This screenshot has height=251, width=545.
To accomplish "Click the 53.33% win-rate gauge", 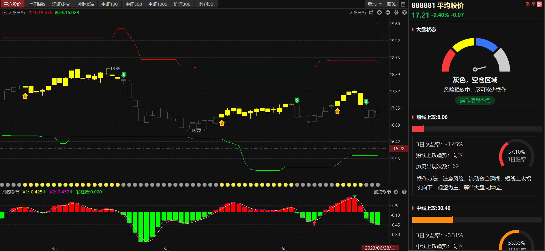I will pyautogui.click(x=516, y=240).
